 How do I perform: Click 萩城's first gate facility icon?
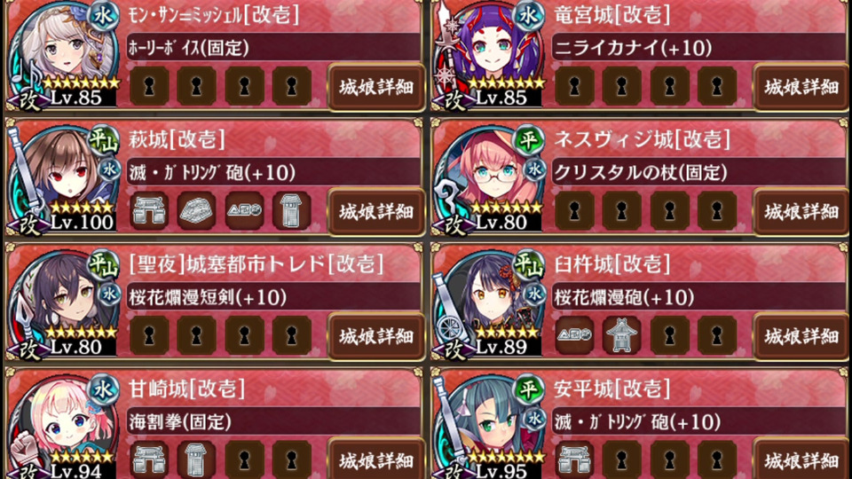tap(149, 211)
